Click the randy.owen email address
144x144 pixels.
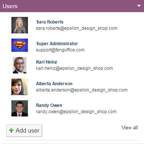tap(76, 112)
